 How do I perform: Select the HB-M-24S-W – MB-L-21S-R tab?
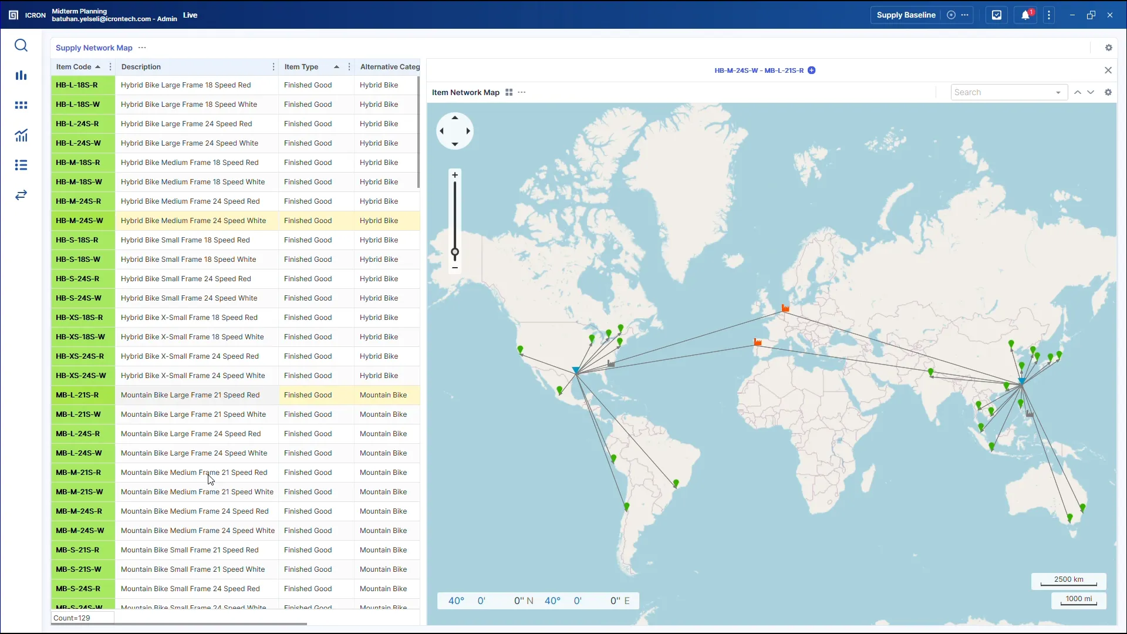tap(758, 70)
